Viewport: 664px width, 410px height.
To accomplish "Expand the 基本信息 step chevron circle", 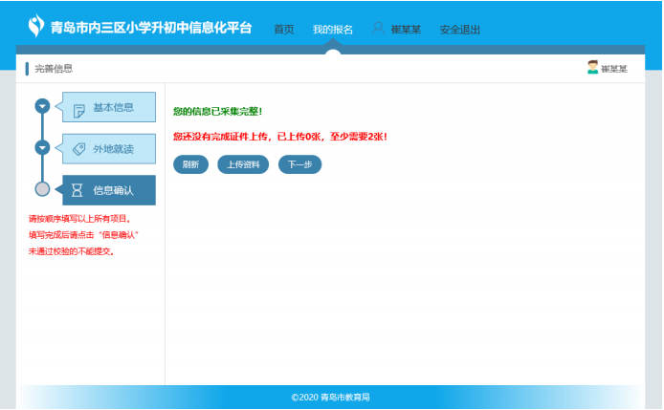I will pos(42,106).
